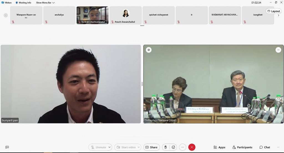Select Anuch Jiravanchaikul thumbnail
Viewport: 284px width, 153px height.
click(126, 15)
